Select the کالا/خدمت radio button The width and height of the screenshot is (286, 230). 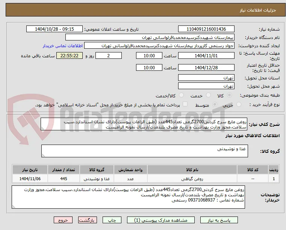point(181,95)
